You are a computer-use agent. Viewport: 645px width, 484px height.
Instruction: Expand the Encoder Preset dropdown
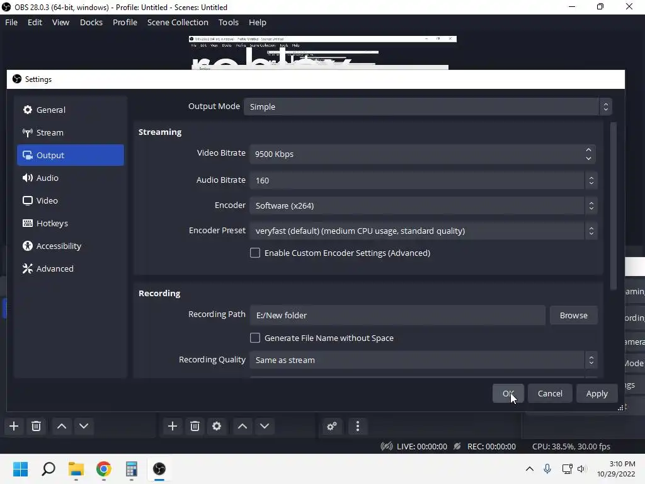[x=423, y=231]
